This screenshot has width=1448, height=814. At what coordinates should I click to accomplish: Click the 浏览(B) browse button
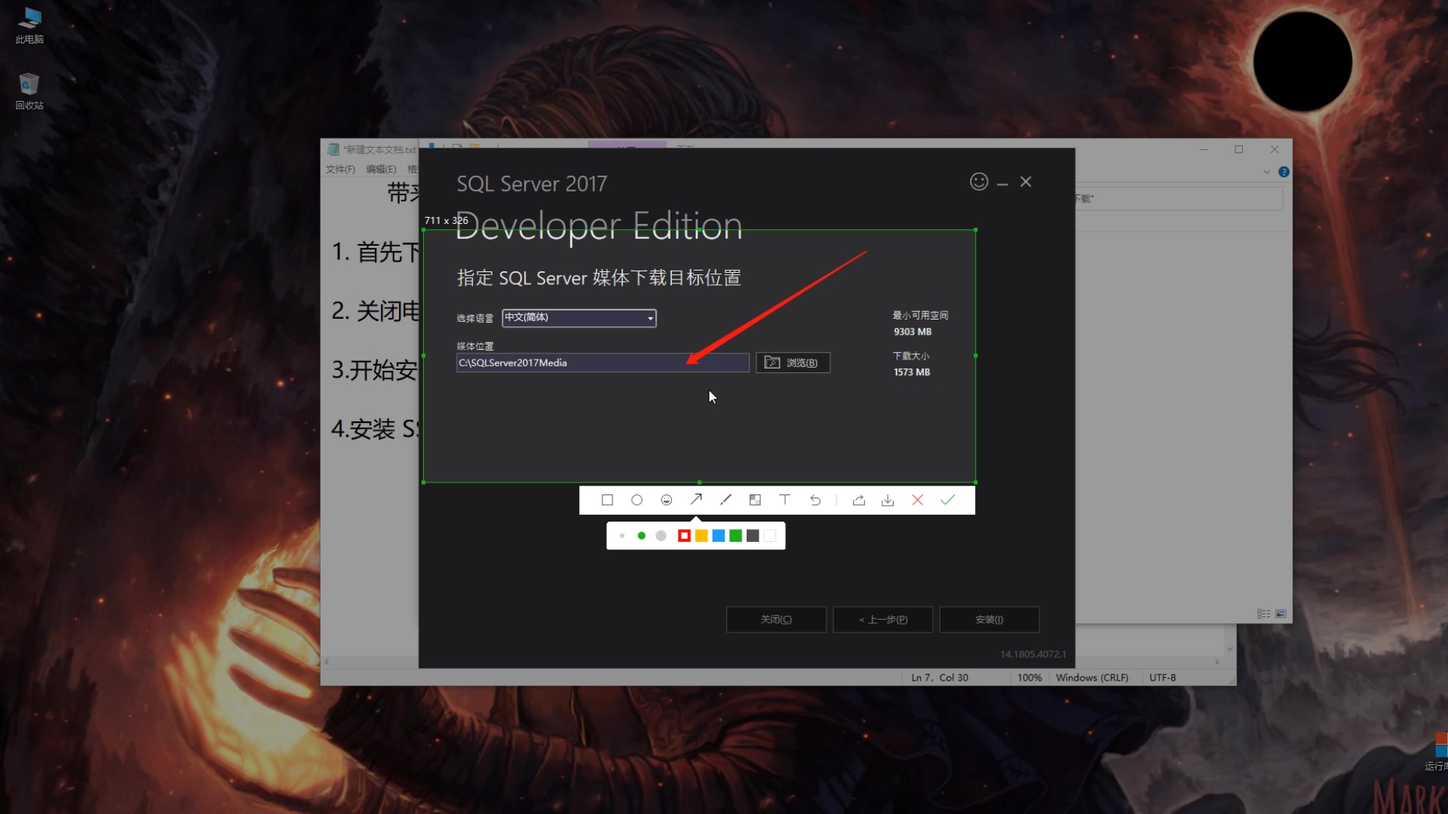[793, 363]
